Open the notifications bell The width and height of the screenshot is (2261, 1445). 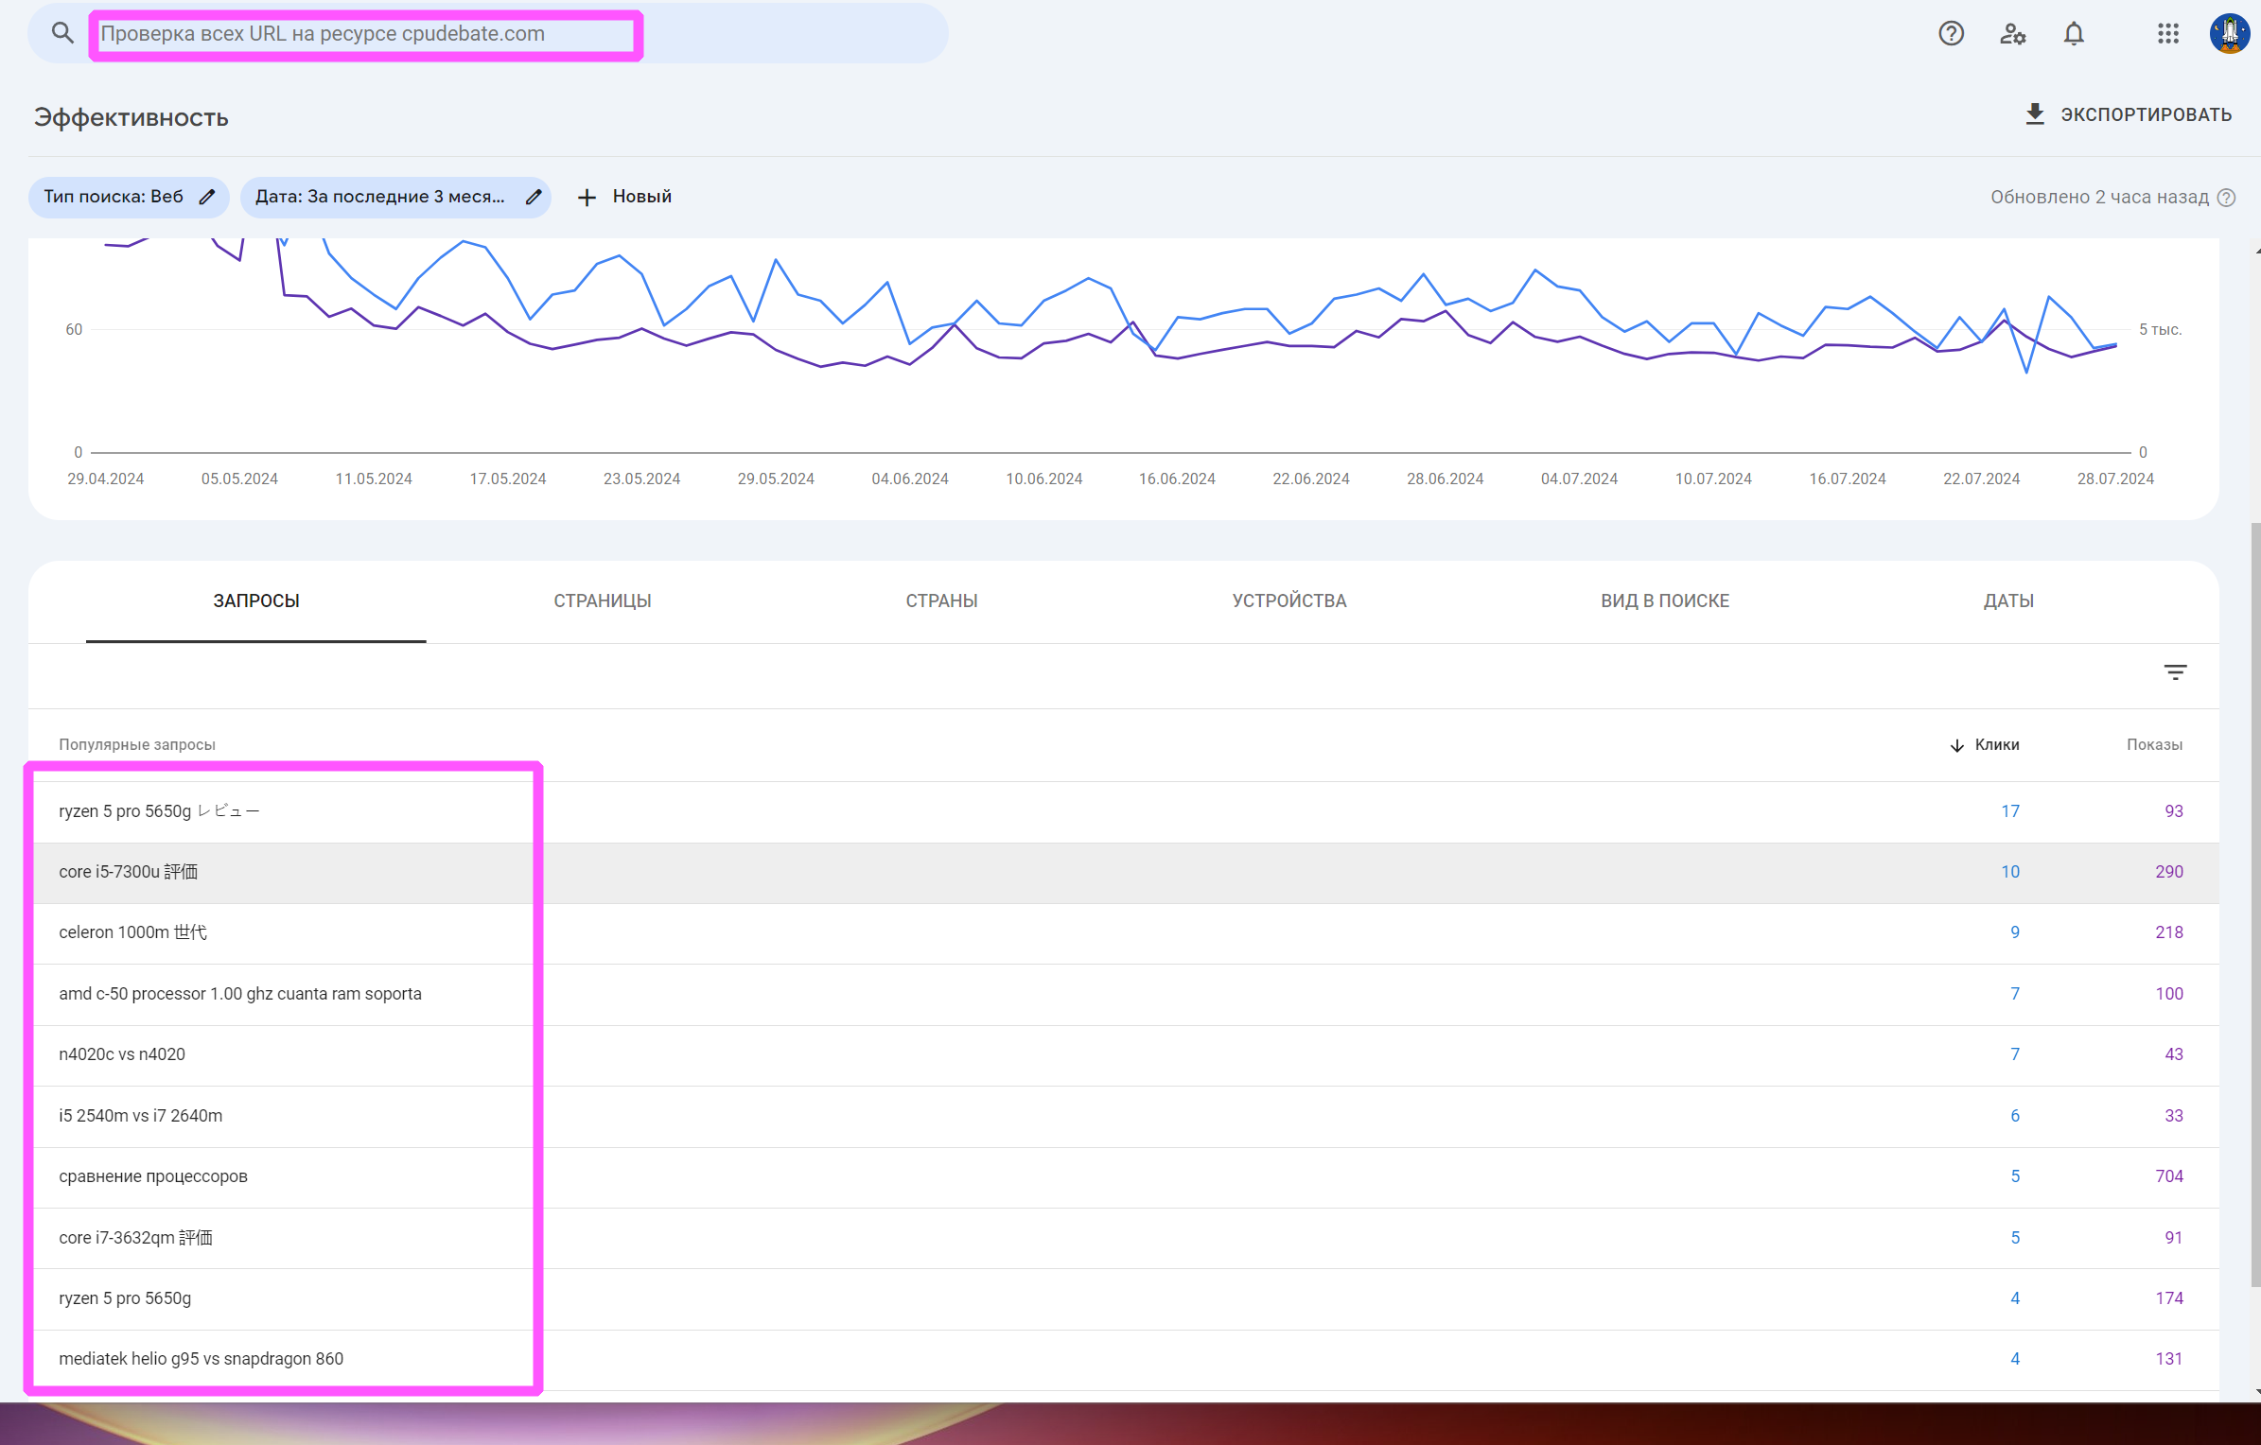(x=2074, y=34)
